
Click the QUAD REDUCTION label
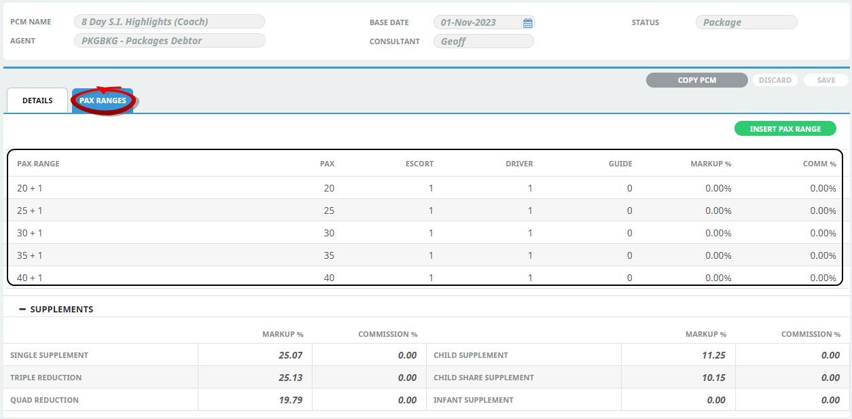click(x=44, y=400)
